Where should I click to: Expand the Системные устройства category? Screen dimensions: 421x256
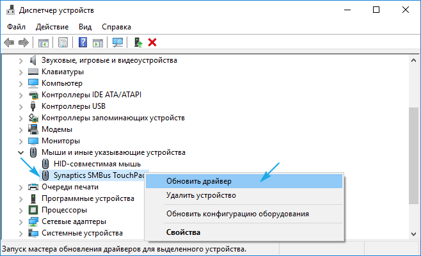tap(20, 234)
